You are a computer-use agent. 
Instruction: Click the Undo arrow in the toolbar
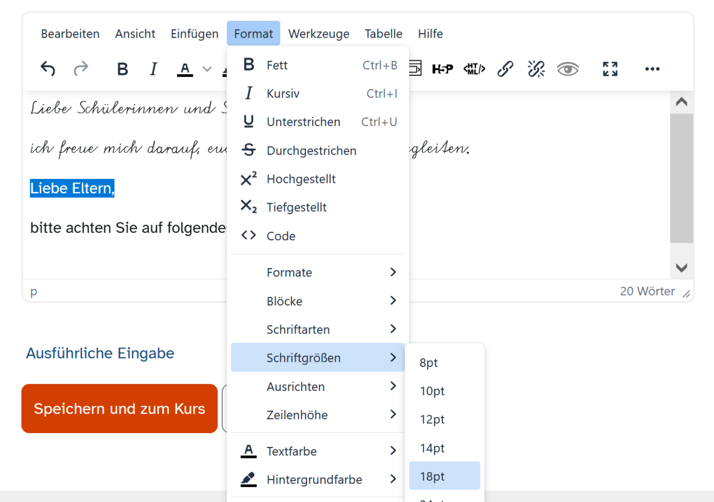pos(47,69)
